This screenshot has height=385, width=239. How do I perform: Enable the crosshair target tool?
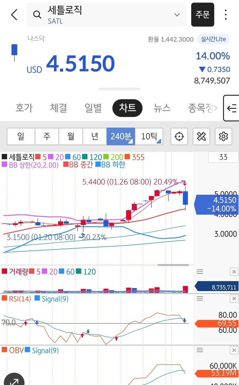[179, 137]
